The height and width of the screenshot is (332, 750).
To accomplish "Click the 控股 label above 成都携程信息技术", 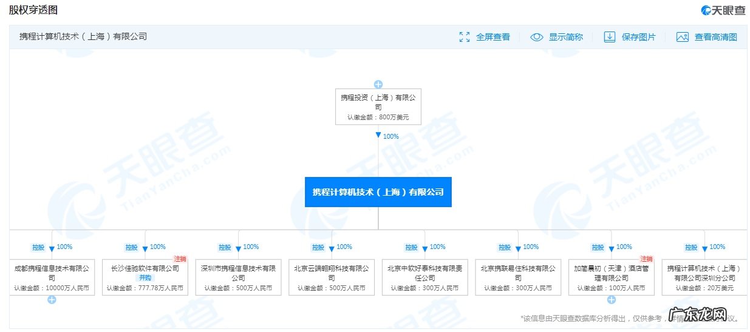I will (x=38, y=247).
